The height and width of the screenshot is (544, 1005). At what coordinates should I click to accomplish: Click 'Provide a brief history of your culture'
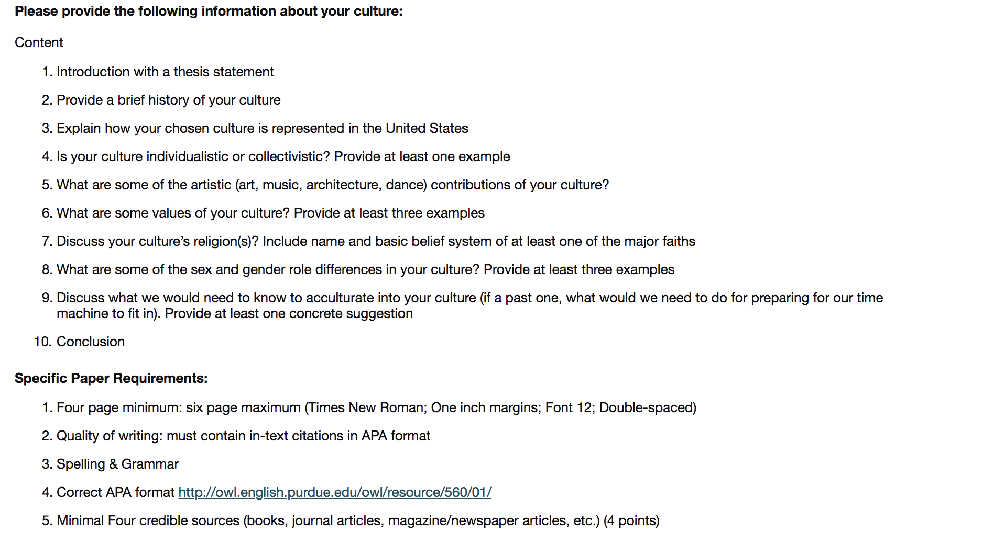click(169, 100)
